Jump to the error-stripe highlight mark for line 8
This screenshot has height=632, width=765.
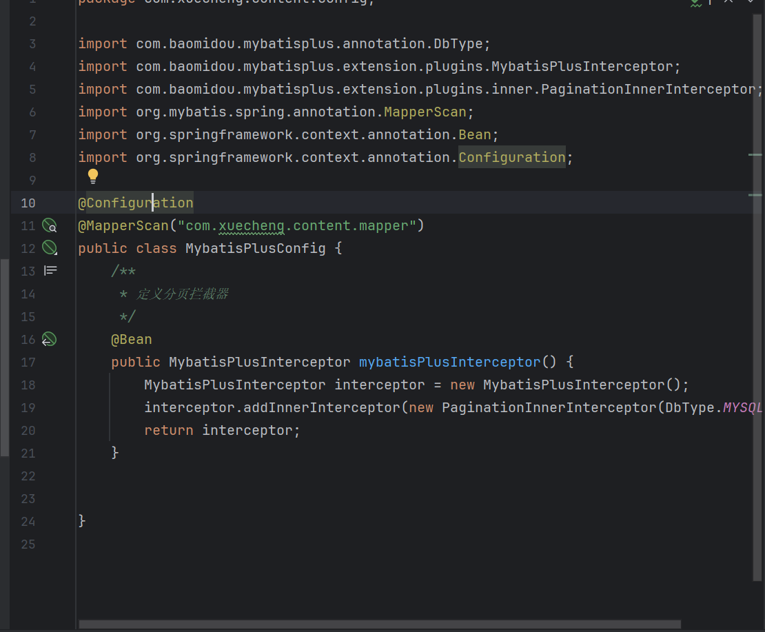coord(755,154)
